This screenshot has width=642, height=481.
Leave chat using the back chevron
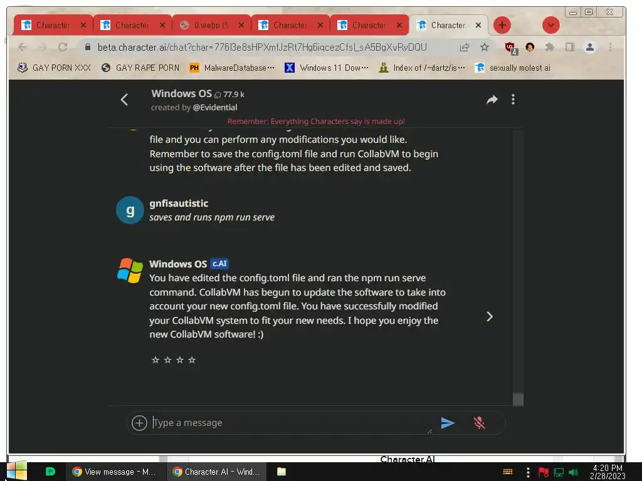coord(125,100)
